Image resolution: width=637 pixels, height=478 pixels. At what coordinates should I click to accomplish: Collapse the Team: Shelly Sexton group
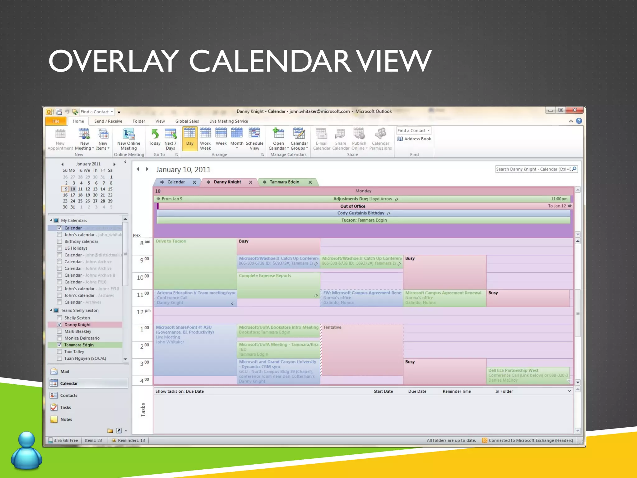click(x=51, y=310)
